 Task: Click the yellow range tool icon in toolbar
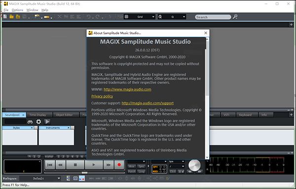(x=46, y=17)
